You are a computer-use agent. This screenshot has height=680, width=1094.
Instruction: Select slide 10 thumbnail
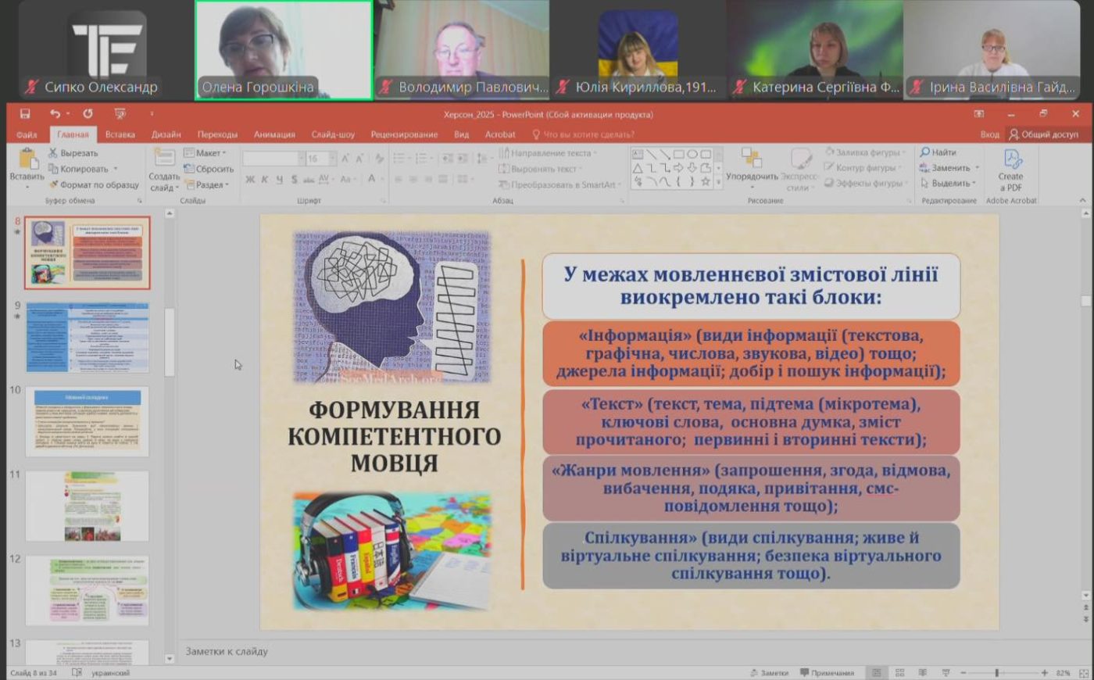(x=88, y=421)
